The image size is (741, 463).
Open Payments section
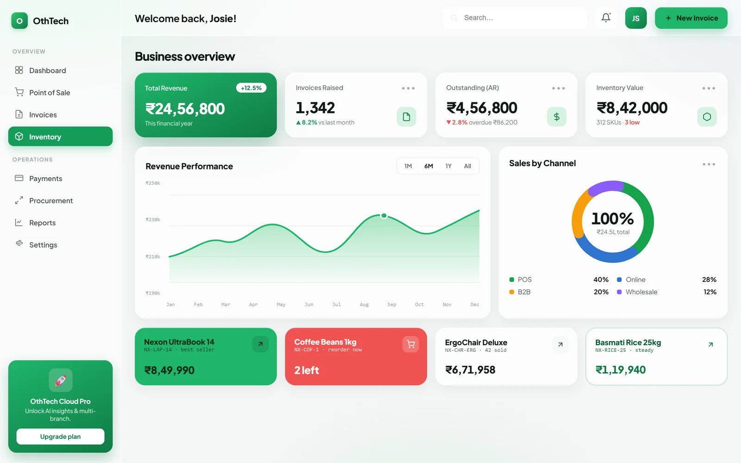coord(61,179)
